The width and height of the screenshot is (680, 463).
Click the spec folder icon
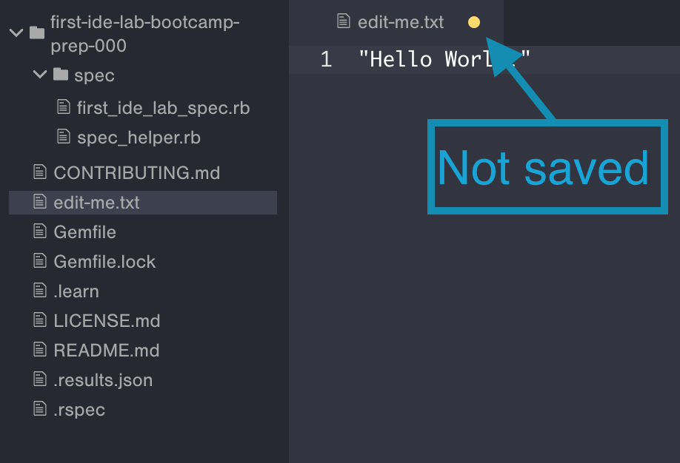coord(61,75)
